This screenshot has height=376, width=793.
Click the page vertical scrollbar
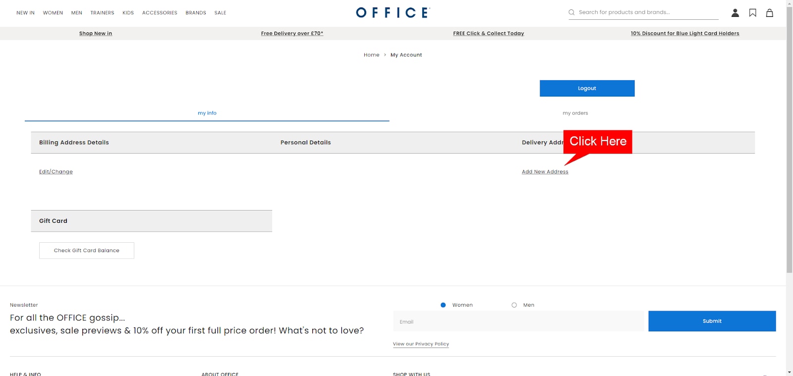(x=790, y=139)
